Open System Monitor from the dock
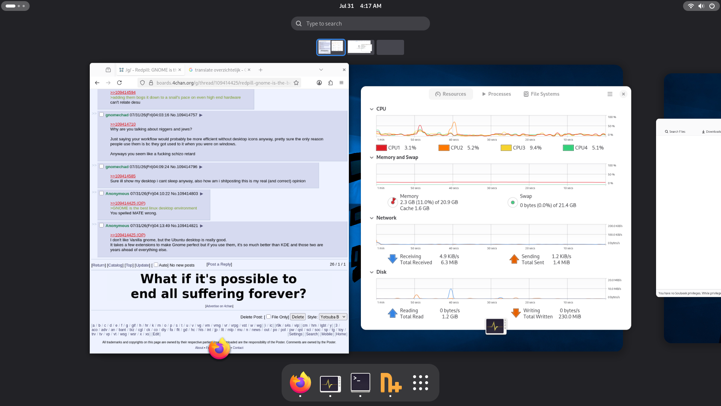 [330, 383]
